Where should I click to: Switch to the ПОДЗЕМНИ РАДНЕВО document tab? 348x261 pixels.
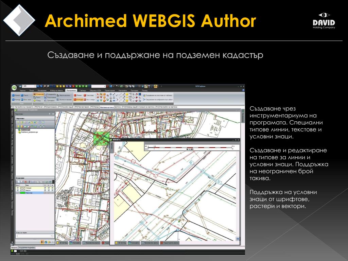[27, 247]
